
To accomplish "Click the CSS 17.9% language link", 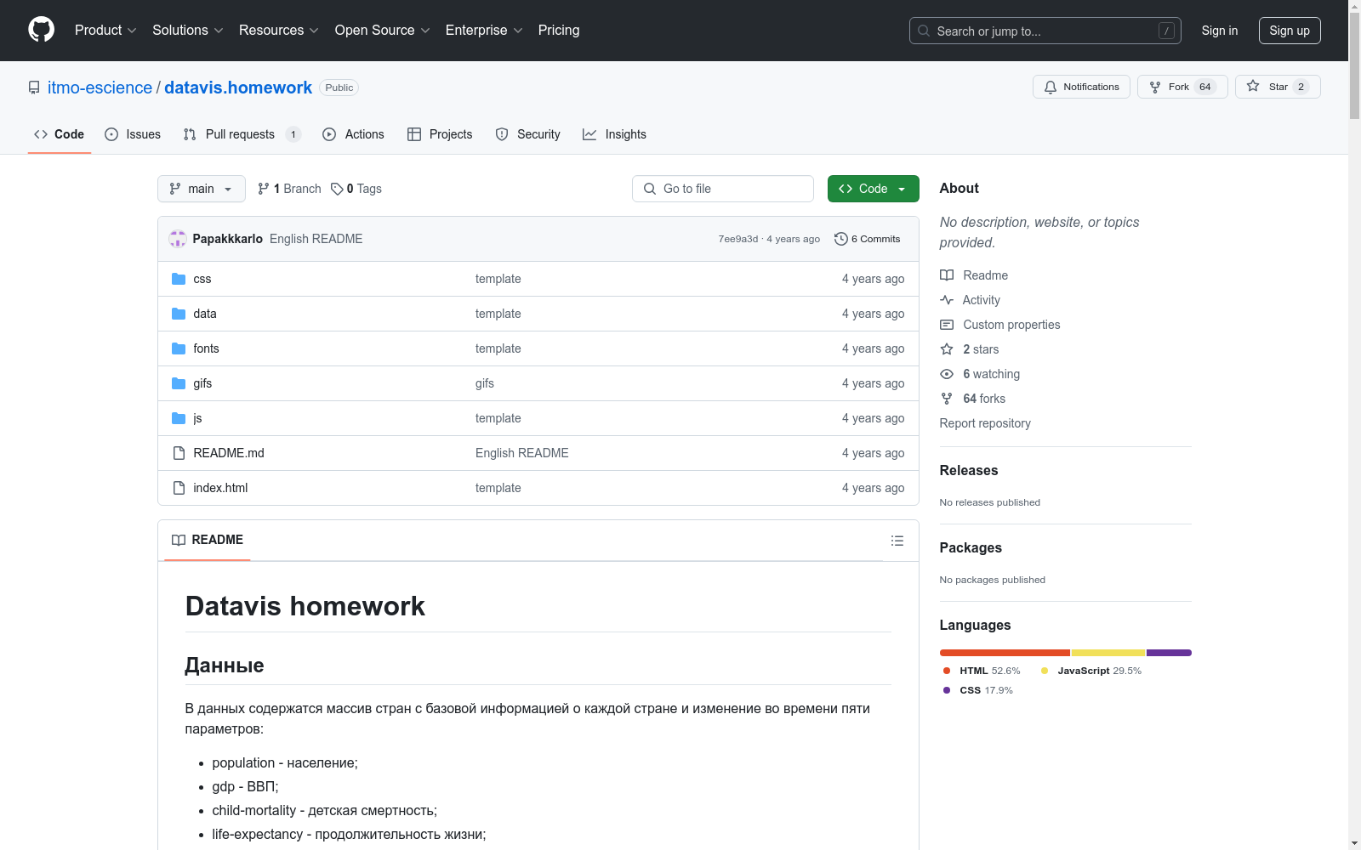I will pos(978,690).
